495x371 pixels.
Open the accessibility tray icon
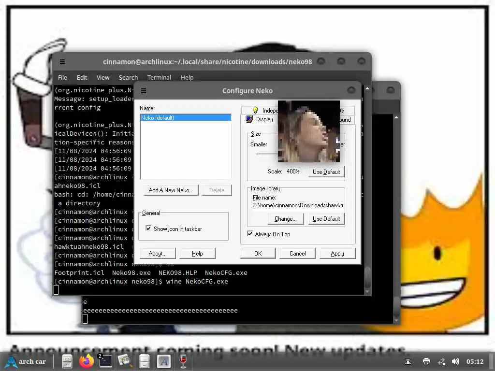pos(408,361)
